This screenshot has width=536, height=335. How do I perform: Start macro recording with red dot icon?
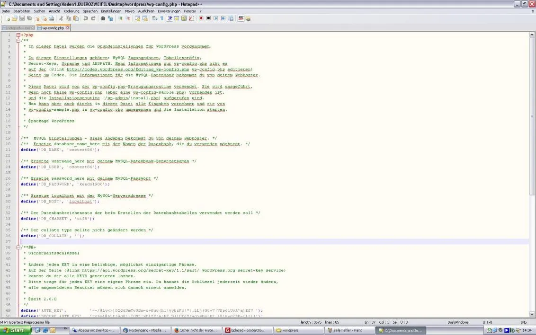pyautogui.click(x=201, y=18)
